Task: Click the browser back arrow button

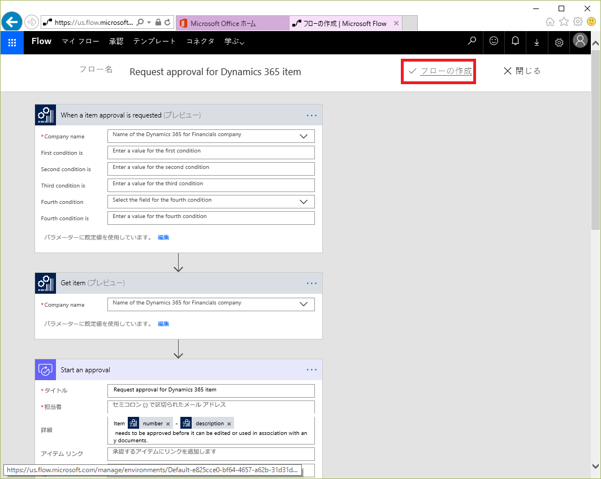Action: click(12, 22)
